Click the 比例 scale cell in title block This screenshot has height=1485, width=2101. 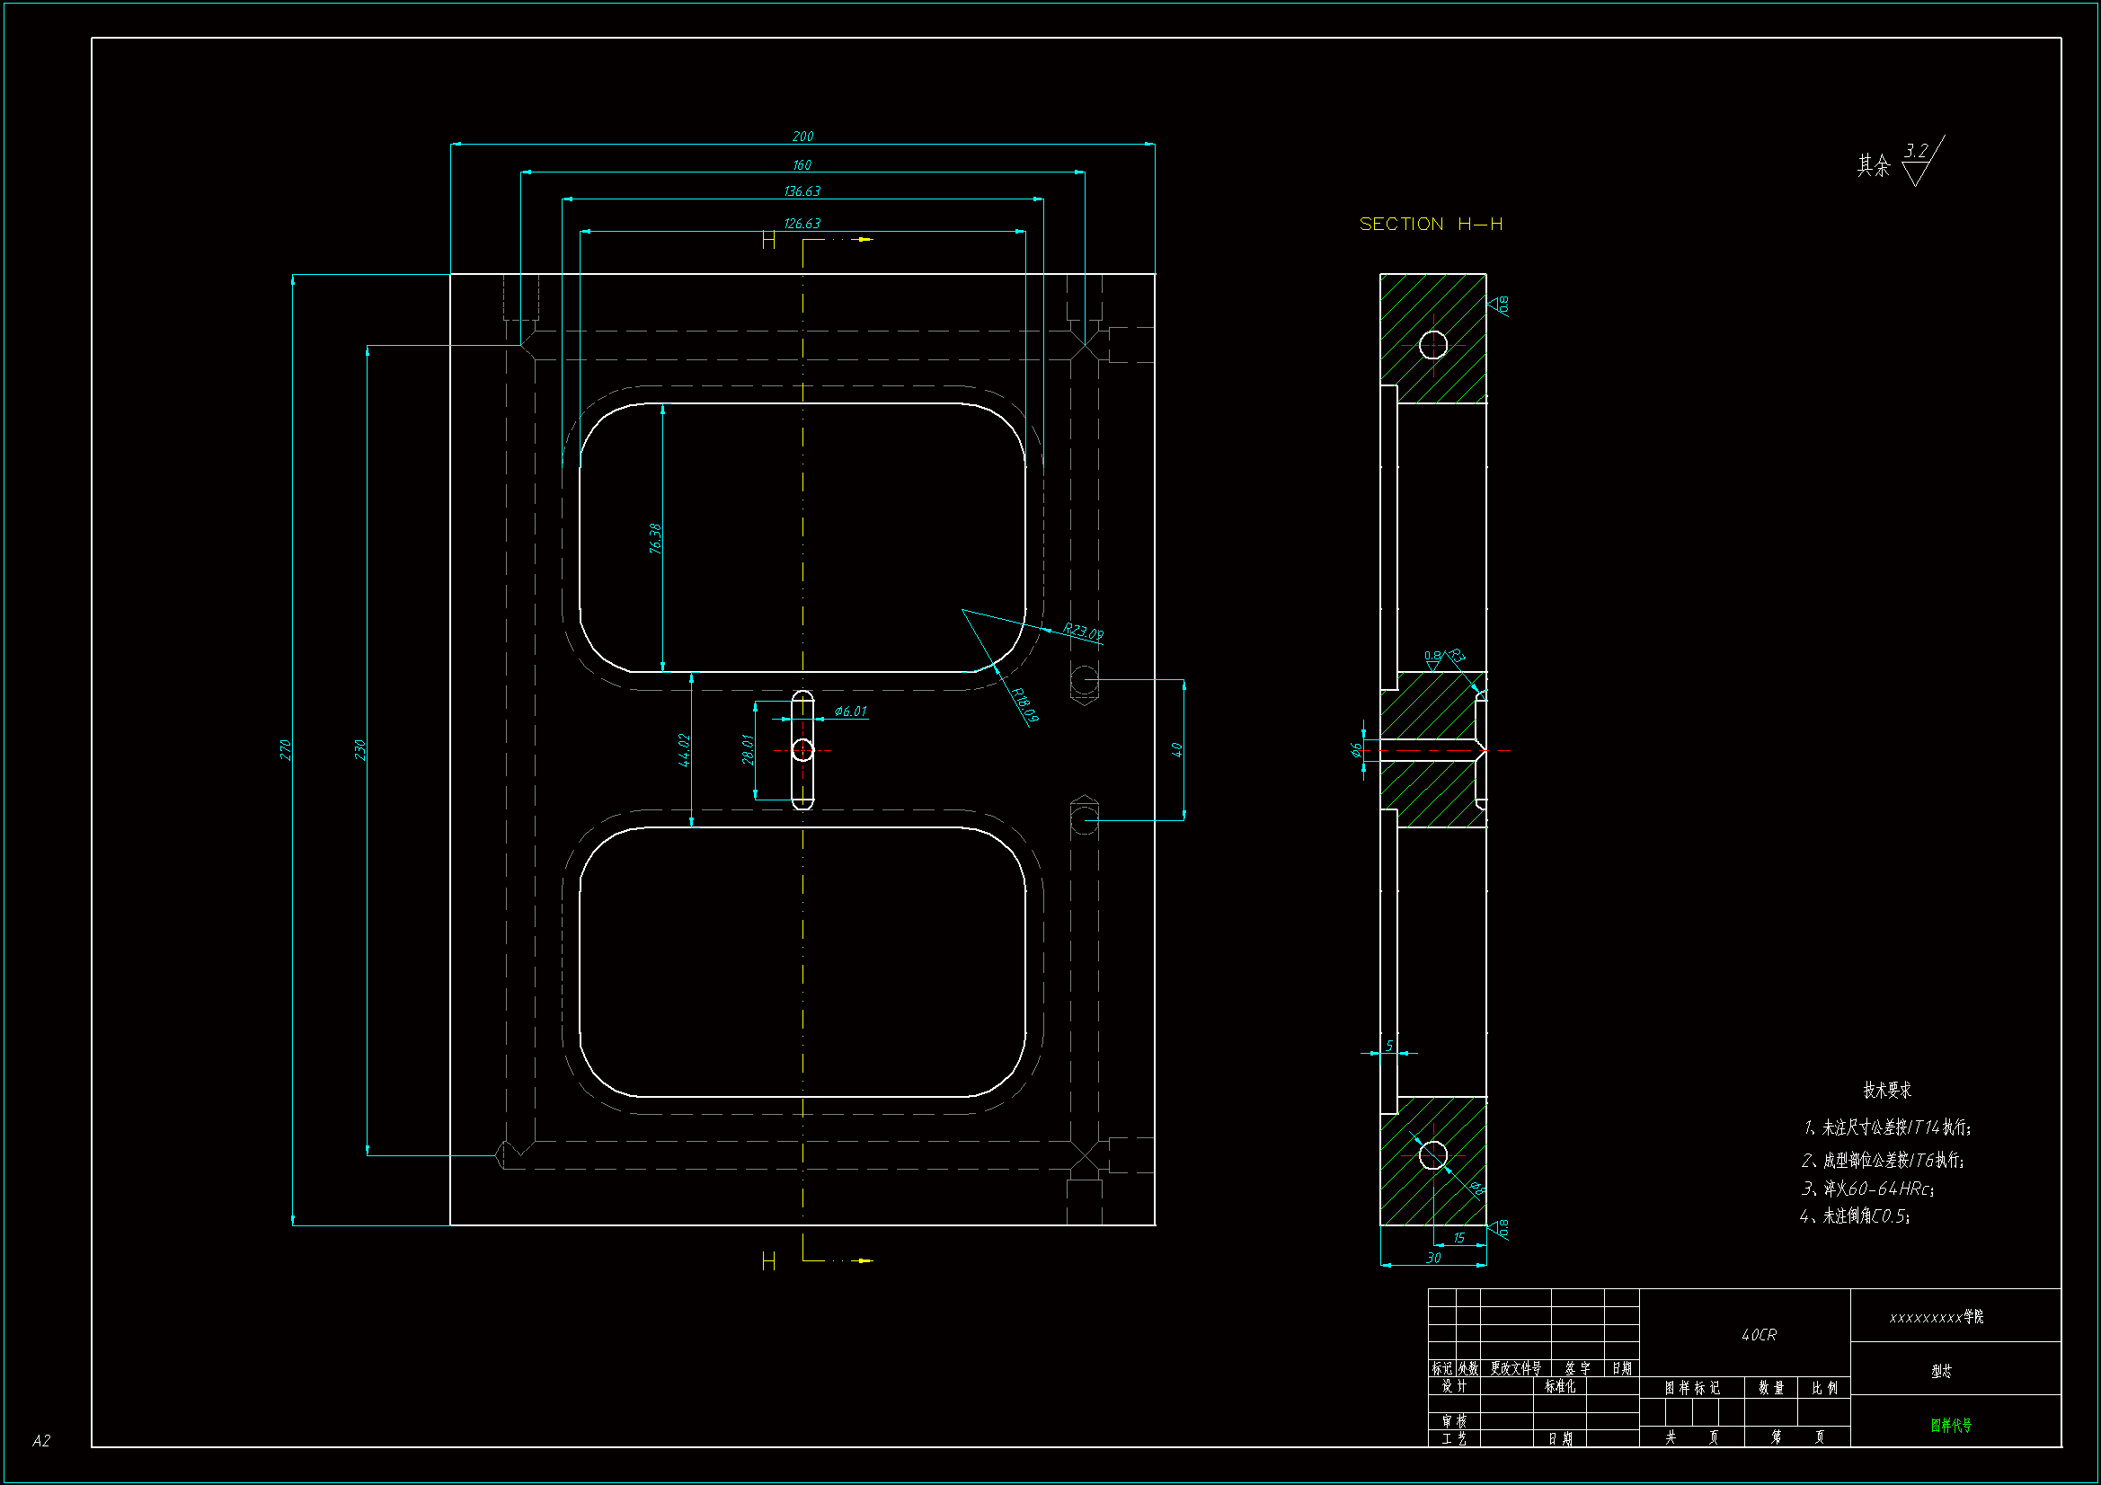tap(1824, 1388)
